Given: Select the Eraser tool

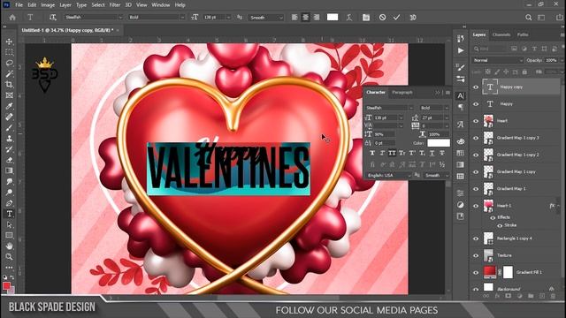Looking at the screenshot, I should coord(9,160).
